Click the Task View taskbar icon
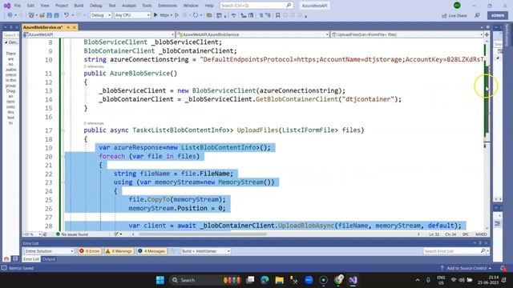Viewport: 513px width, 288px height. (x=250, y=280)
